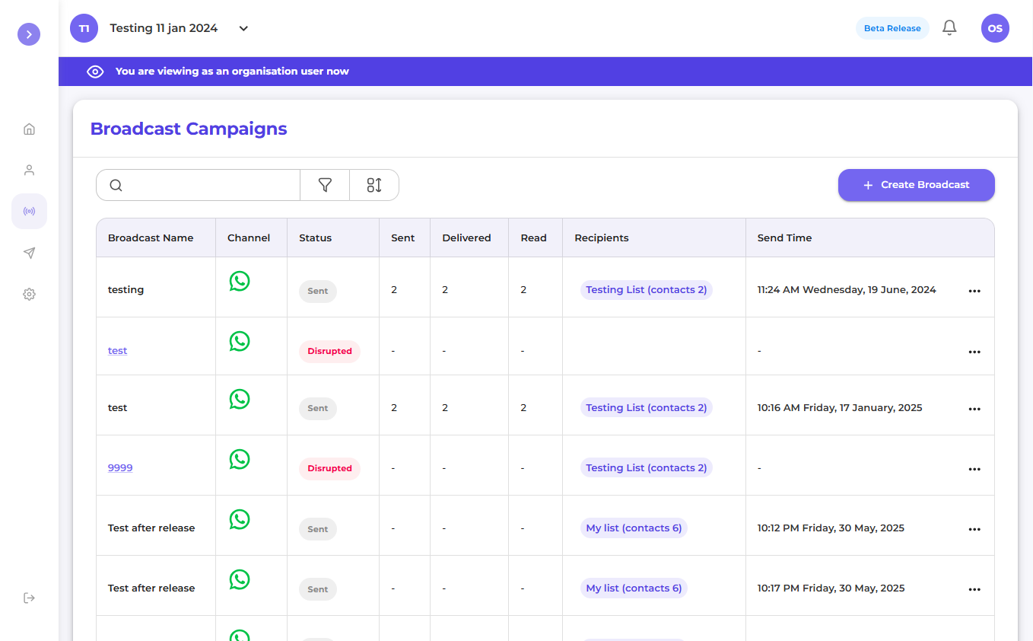The width and height of the screenshot is (1033, 641).
Task: Click My list chip in the 10:17 PM row
Action: [x=634, y=588]
